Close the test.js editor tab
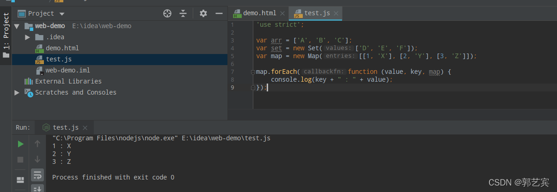The image size is (557, 192). pyautogui.click(x=336, y=14)
